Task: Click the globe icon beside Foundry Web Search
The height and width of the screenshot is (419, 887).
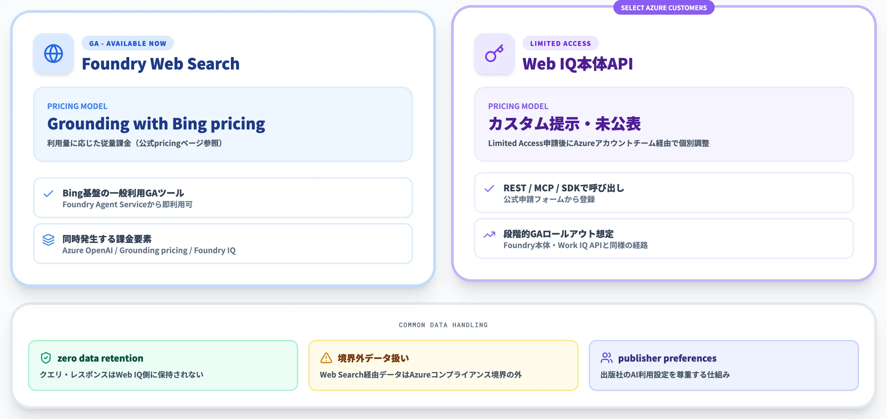Action: click(54, 54)
